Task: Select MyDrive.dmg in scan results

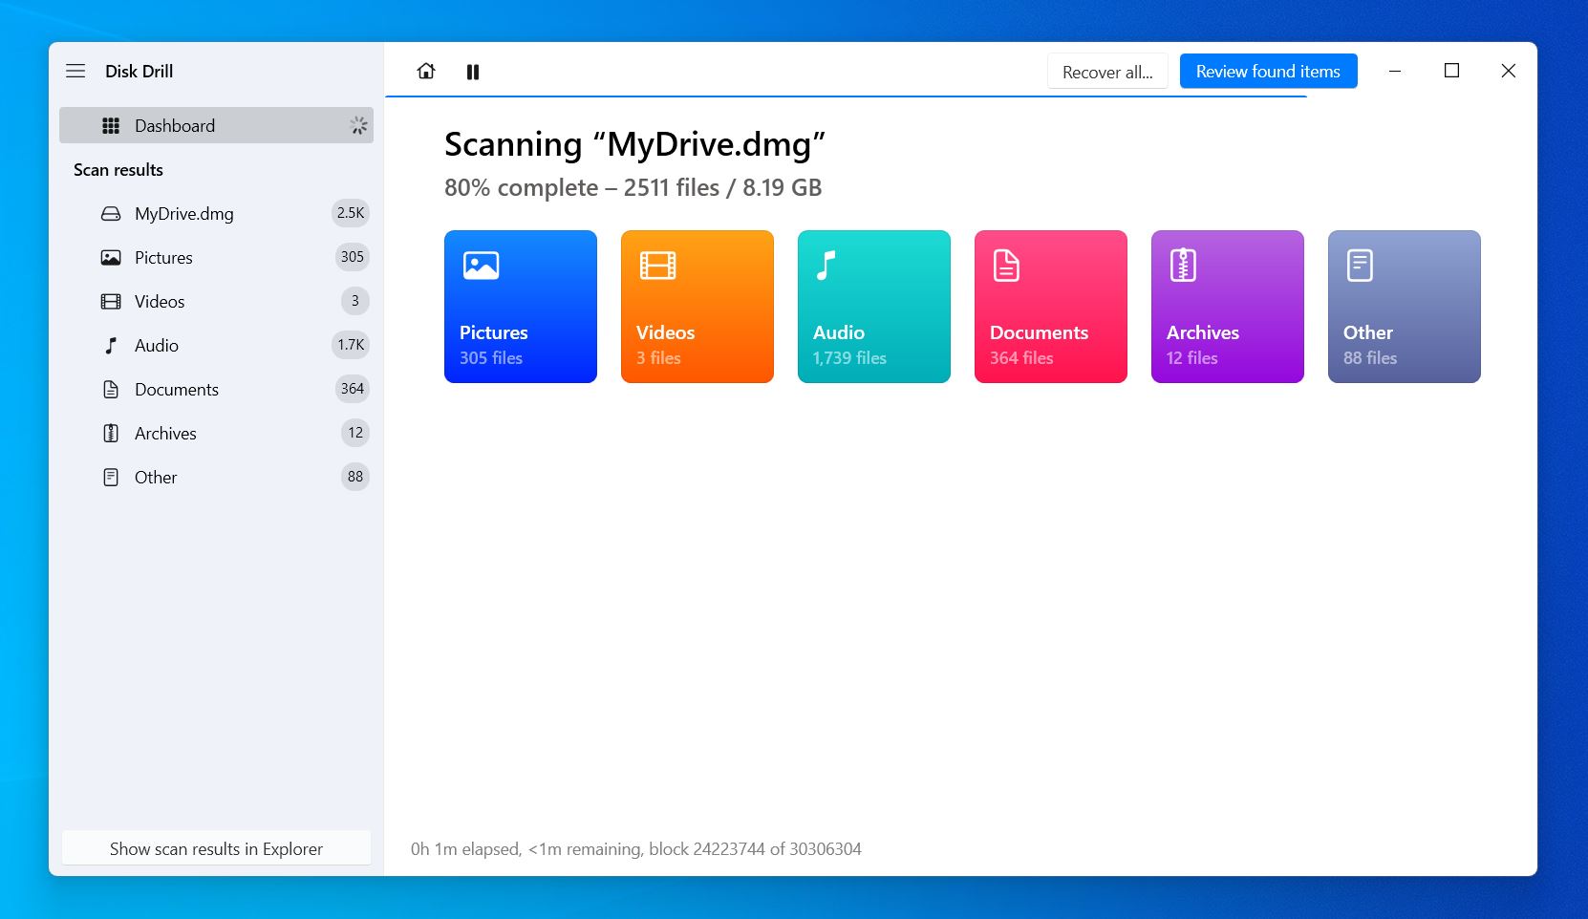Action: [x=216, y=214]
